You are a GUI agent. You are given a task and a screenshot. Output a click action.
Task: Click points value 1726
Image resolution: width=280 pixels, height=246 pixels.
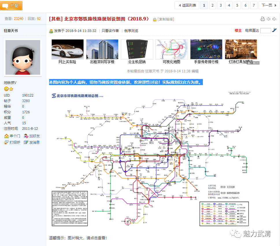pyautogui.click(x=26, y=112)
